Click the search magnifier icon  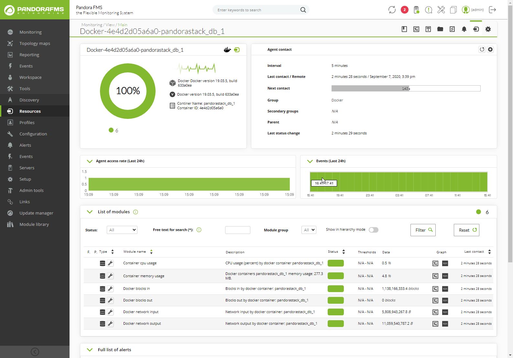pyautogui.click(x=303, y=10)
